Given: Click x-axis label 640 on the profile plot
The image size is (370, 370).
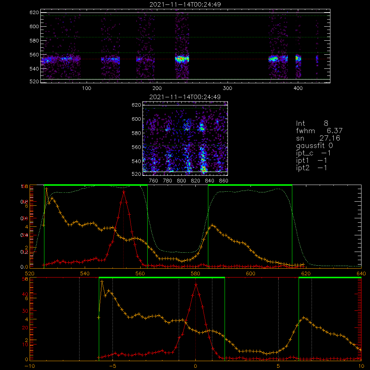Looking at the screenshot, I should 361,273.
